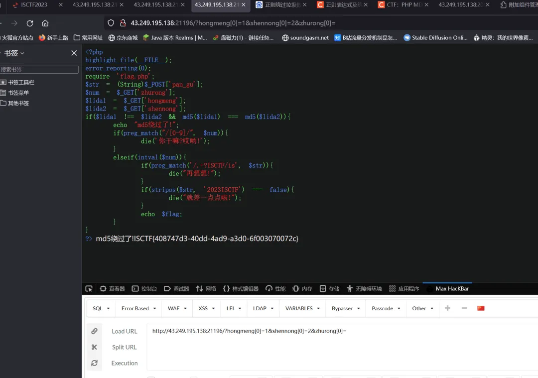Viewport: 538px width, 378px height.
Task: Close the 书签 sidebar panel
Action: point(74,53)
